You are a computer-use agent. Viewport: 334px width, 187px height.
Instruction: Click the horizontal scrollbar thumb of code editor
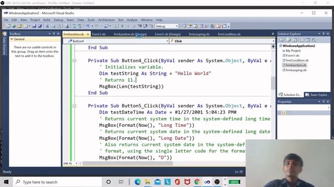(128, 164)
